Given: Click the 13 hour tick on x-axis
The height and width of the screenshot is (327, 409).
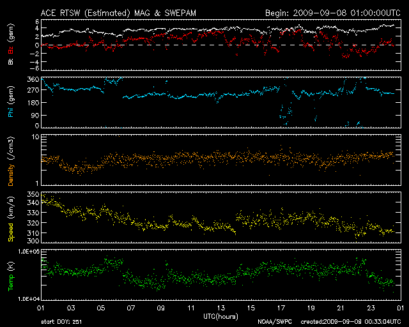Looking at the screenshot, I should tap(221, 308).
